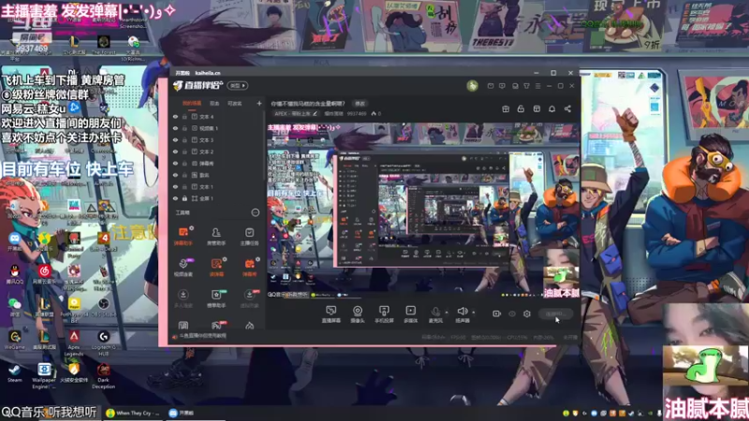Open the mail envelope icon in title bar
749x421 pixels.
point(491,86)
